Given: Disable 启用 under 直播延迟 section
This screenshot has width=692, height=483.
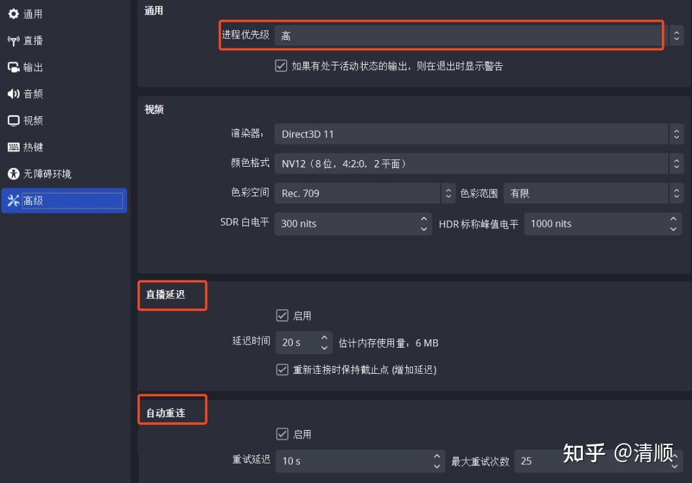Looking at the screenshot, I should 281,315.
